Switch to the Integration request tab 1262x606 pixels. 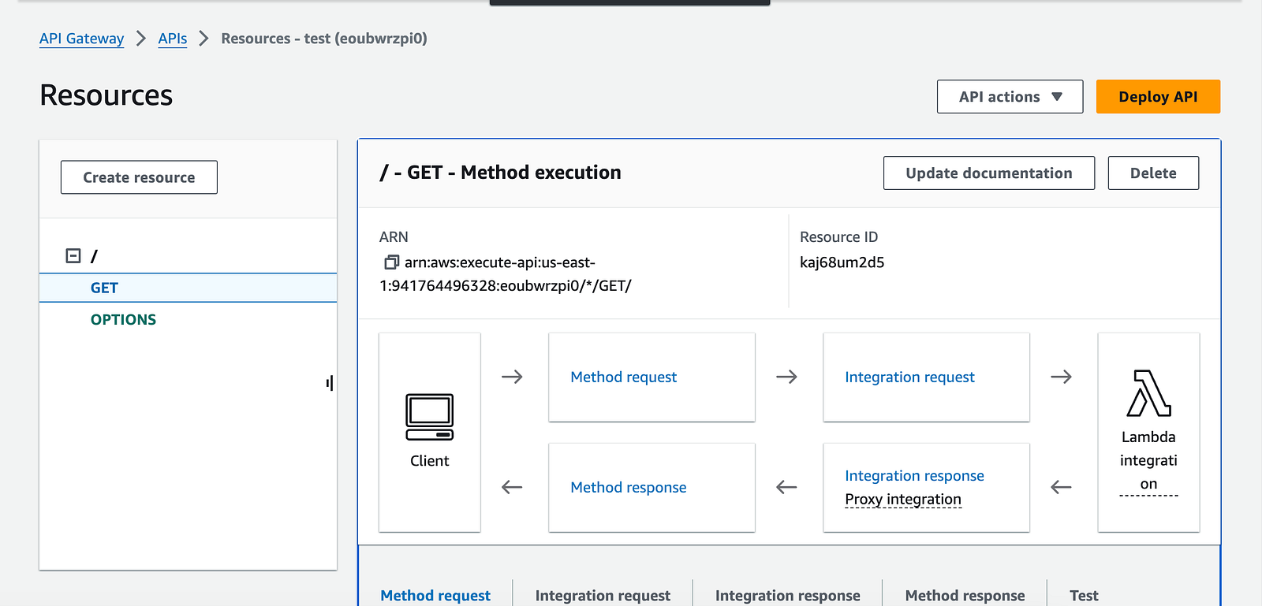tap(603, 595)
